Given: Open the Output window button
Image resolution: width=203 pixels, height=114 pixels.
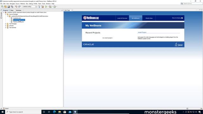Looking at the screenshot, I should pos(6,109).
